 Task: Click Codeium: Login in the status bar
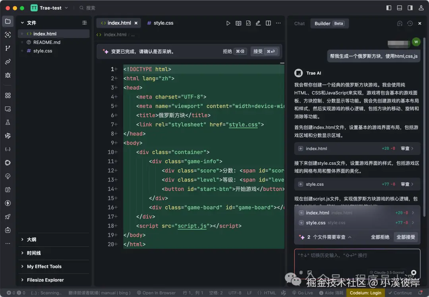365,293
